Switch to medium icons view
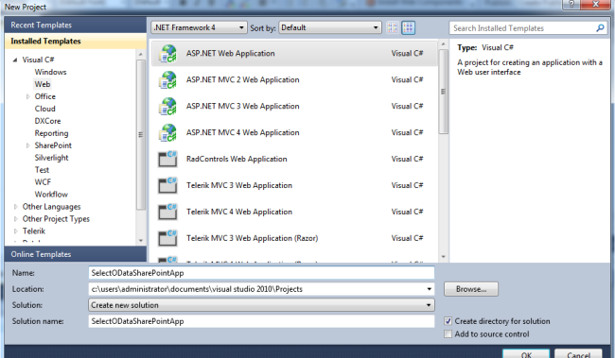This screenshot has height=358, width=615. (x=409, y=27)
